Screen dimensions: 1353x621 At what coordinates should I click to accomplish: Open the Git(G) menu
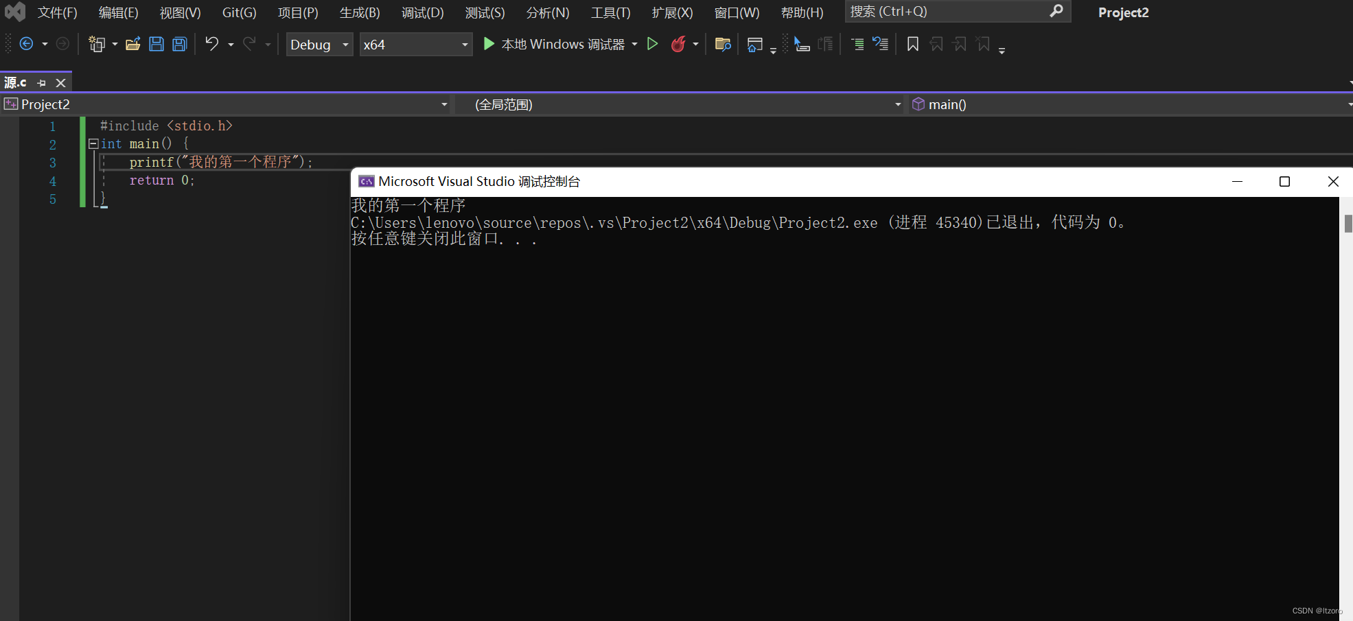pos(239,12)
